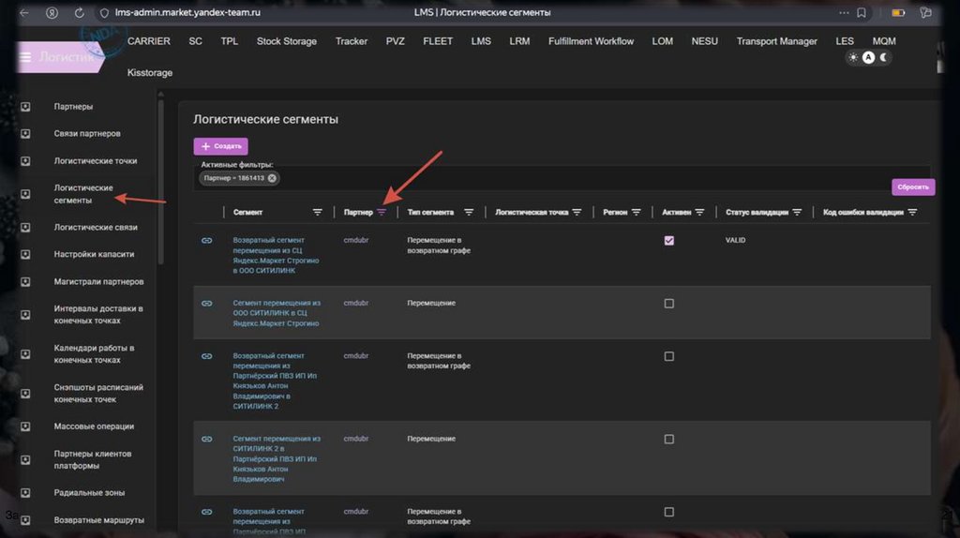Remove the Партнер = 1861413 filter chip
Screen dimensions: 960x538
[x=272, y=178]
